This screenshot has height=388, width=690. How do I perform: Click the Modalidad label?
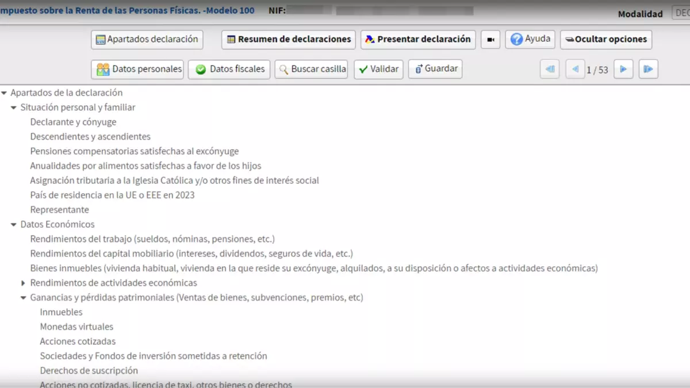point(640,14)
